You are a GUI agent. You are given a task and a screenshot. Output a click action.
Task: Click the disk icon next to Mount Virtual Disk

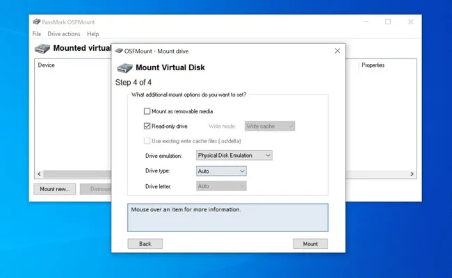point(124,68)
